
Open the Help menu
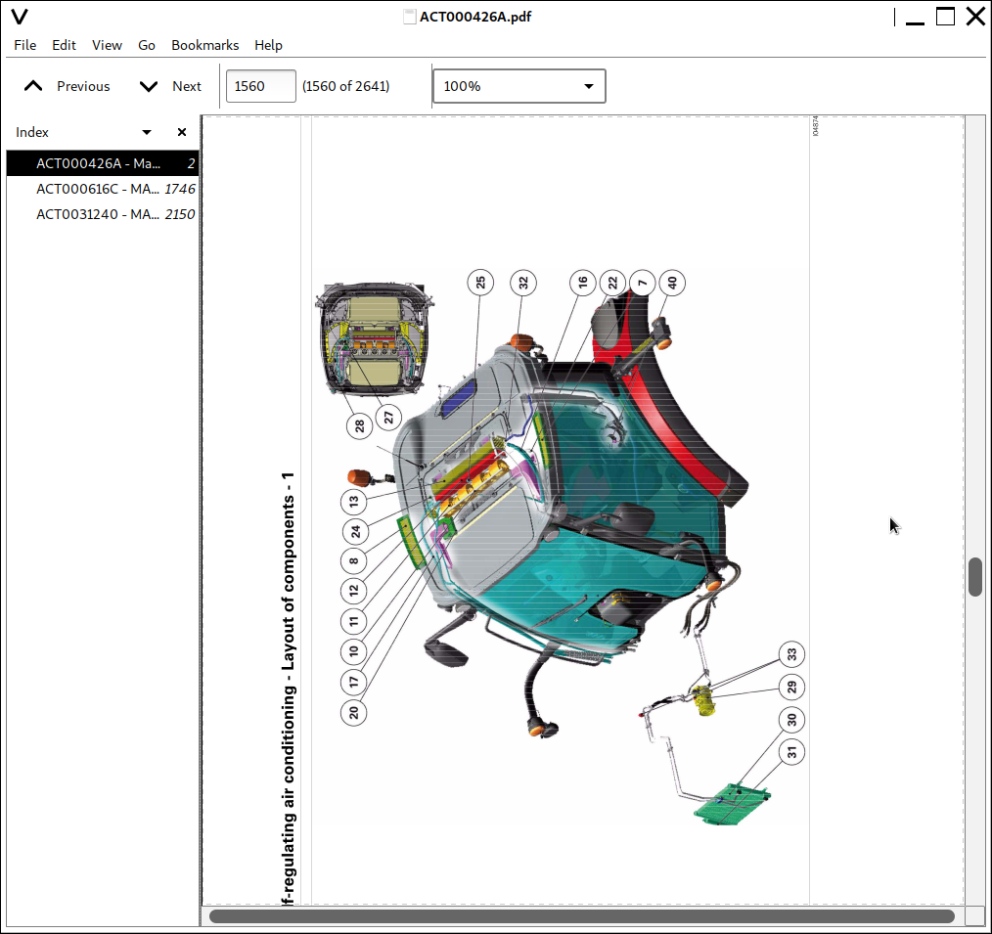coord(268,45)
